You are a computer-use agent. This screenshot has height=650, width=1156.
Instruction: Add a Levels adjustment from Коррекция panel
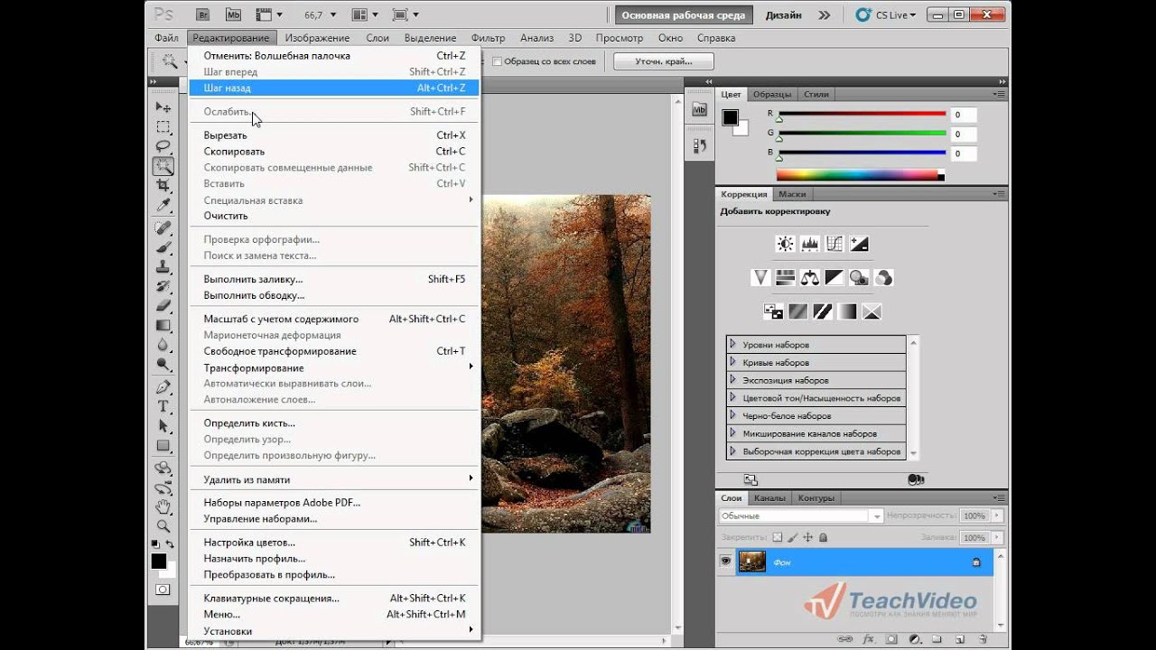click(809, 244)
